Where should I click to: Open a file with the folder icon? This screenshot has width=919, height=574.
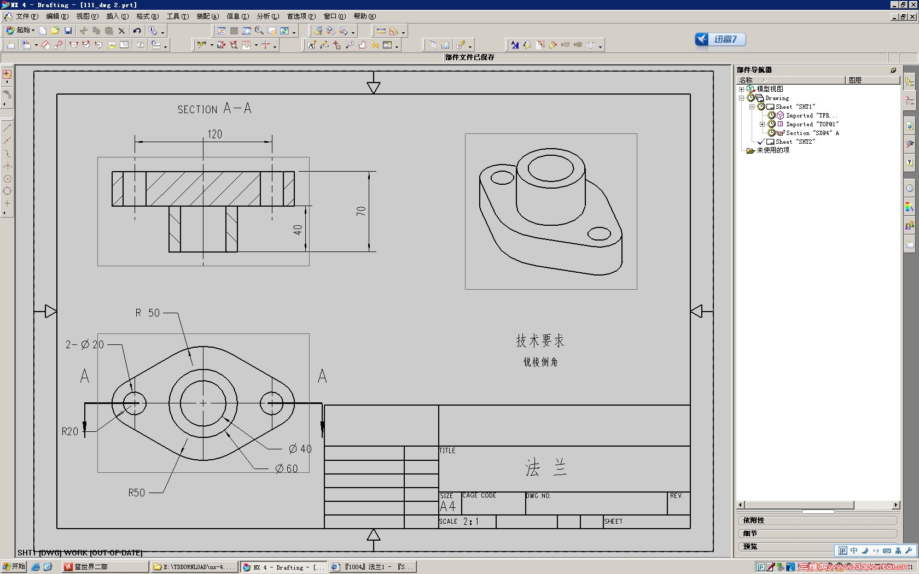(x=55, y=31)
